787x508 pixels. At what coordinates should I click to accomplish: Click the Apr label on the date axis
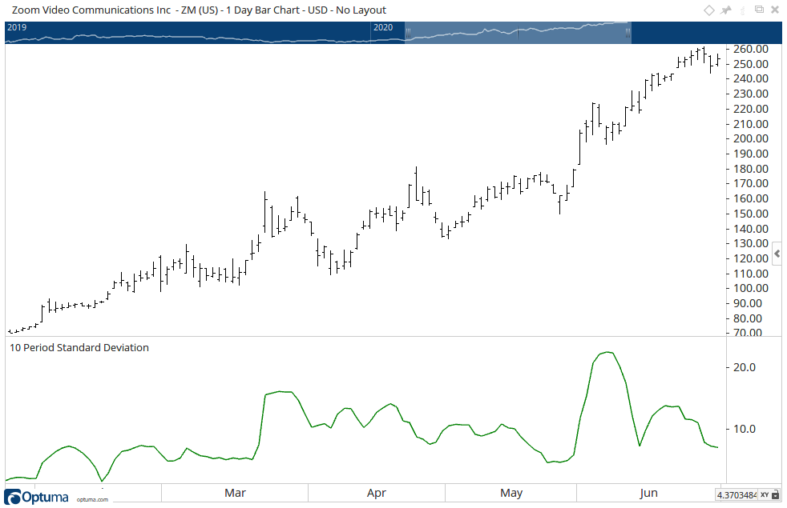[377, 493]
